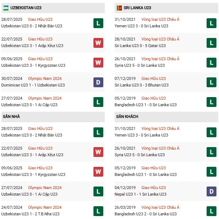Open Vòng loại U23 Châu Á link dated 28/10/2021

(x=161, y=39)
